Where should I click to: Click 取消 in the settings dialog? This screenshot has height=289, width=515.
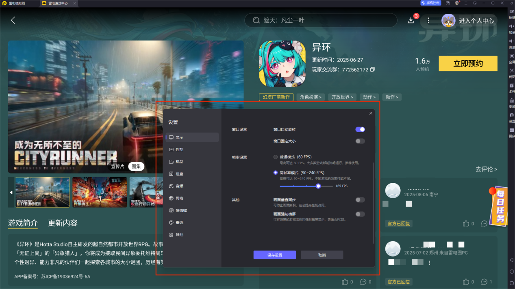[322, 255]
